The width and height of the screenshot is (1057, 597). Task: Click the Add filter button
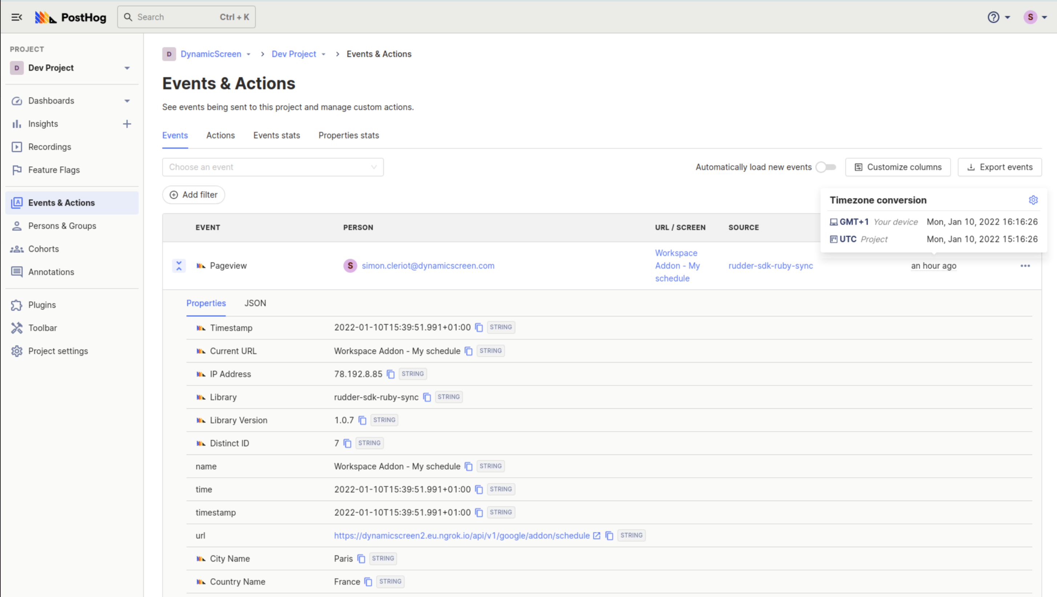[x=193, y=195]
